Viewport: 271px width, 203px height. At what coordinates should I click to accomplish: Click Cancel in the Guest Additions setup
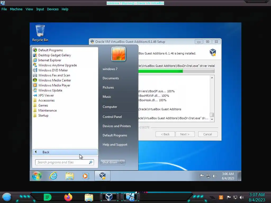(x=208, y=134)
